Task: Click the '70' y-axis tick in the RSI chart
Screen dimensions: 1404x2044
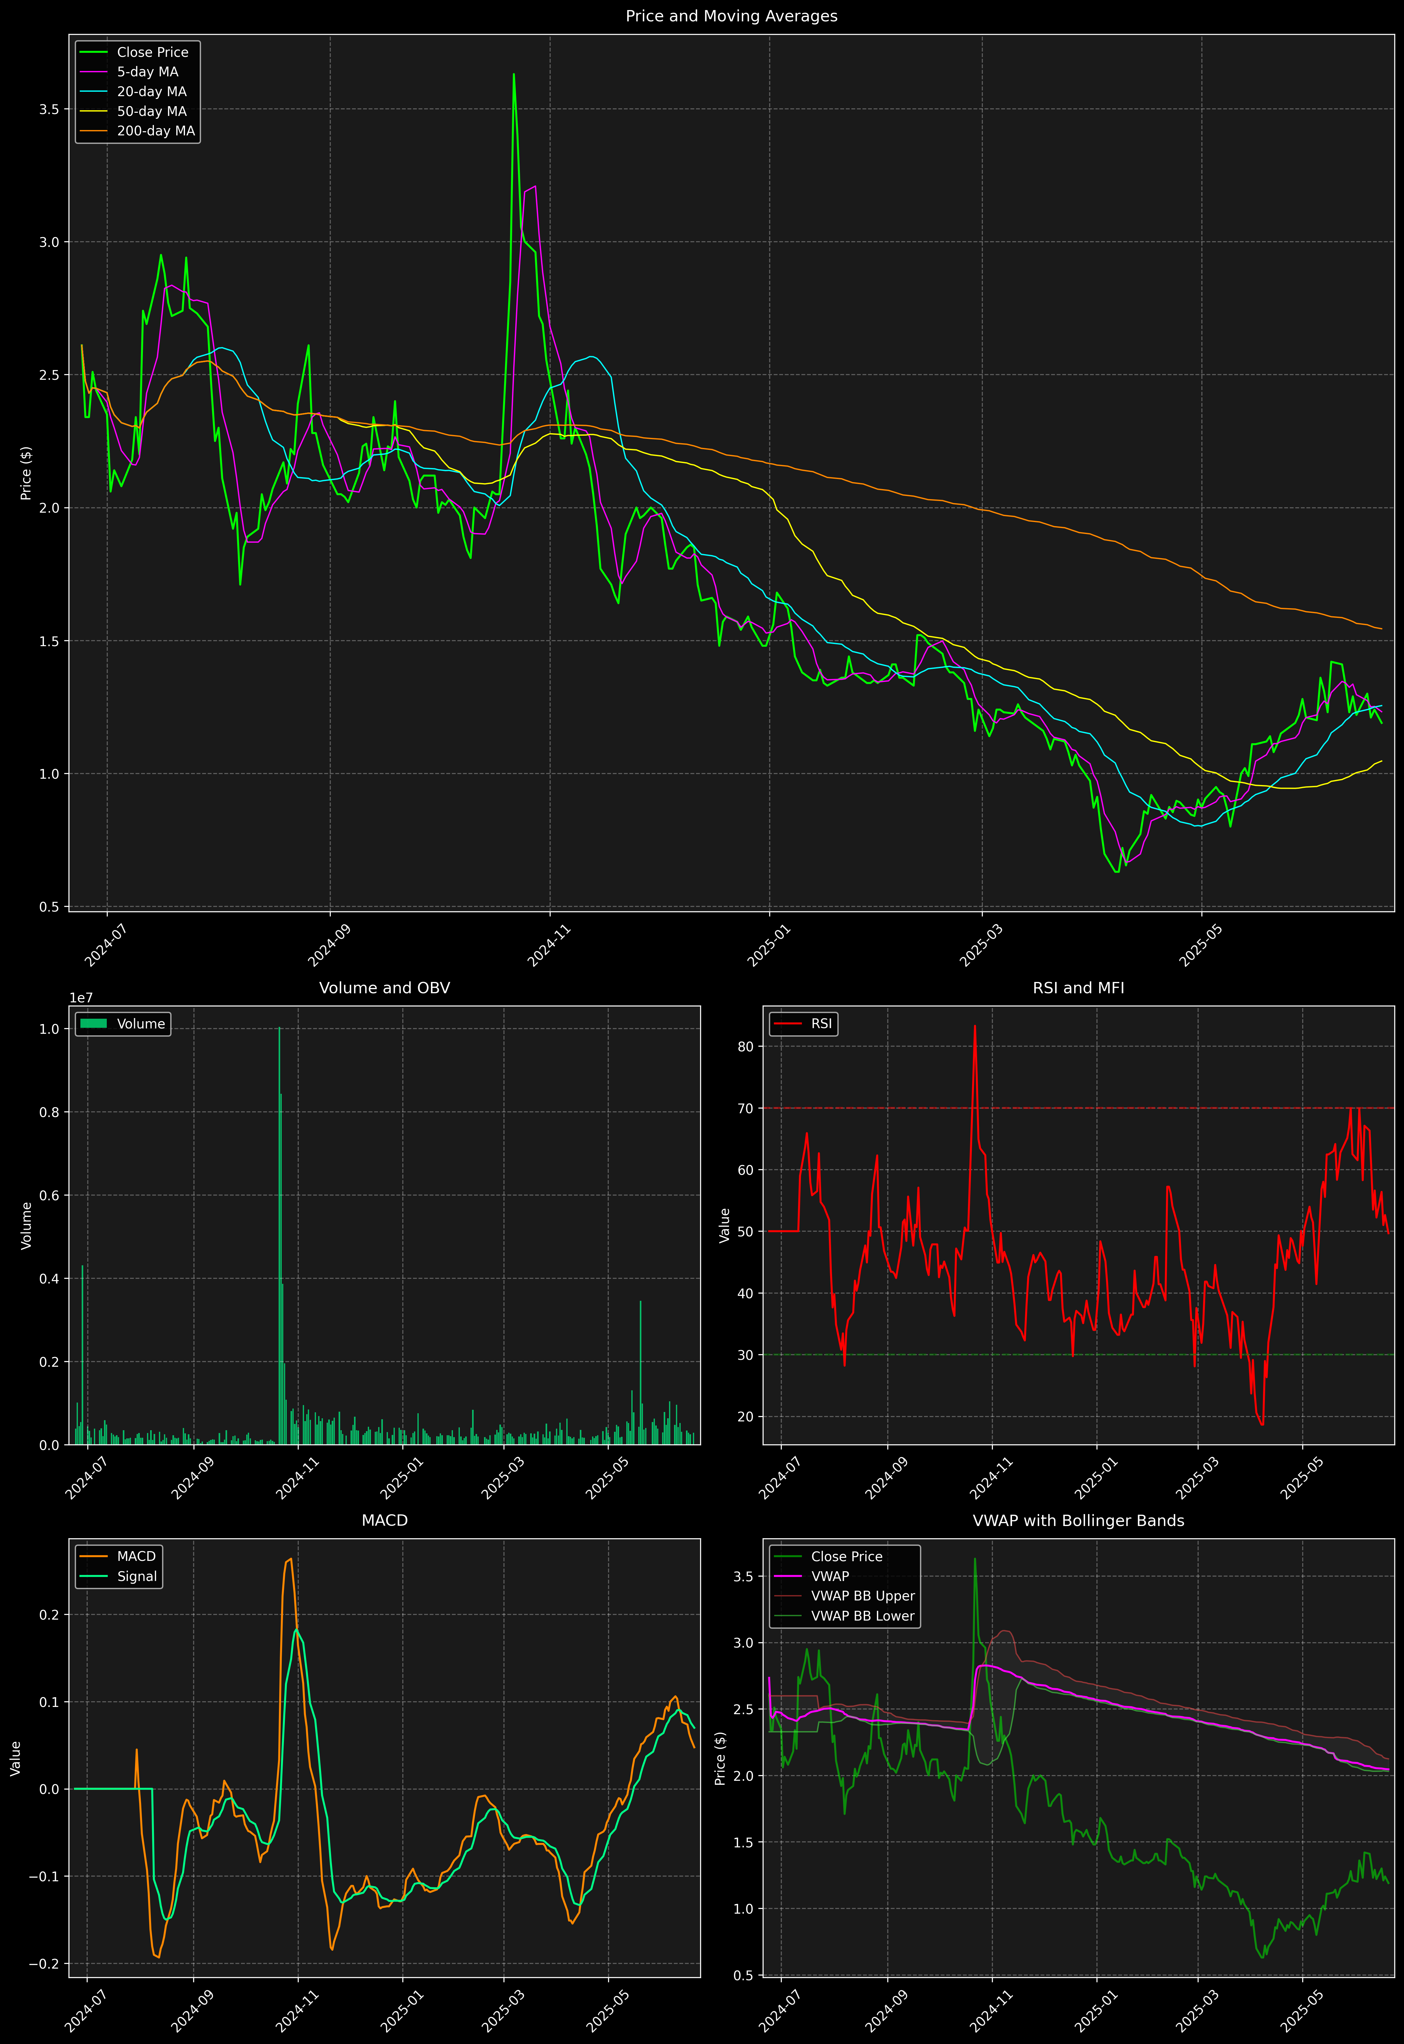Action: [x=746, y=1108]
